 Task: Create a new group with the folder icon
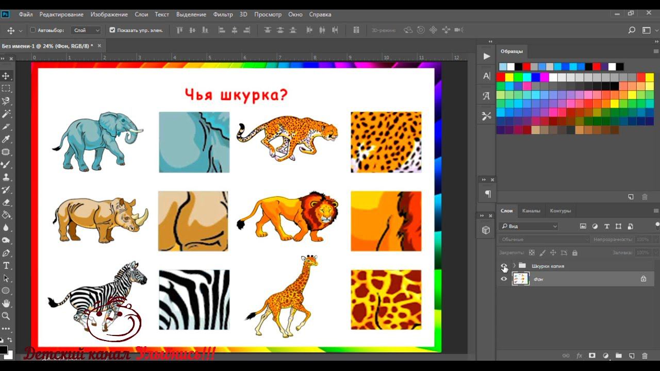(618, 356)
